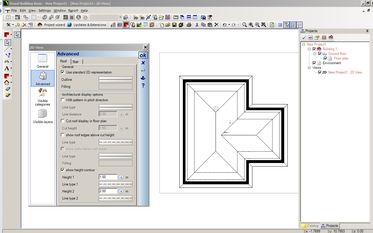Select the text tool in left toolbar
The width and height of the screenshot is (373, 233).
pyautogui.click(x=7, y=69)
